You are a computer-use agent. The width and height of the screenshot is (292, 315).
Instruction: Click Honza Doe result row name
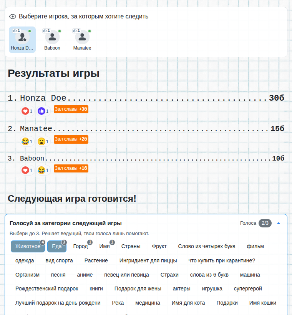43,98
